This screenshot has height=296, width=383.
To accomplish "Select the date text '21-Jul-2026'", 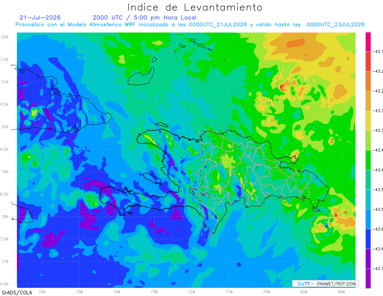I will coord(40,18).
